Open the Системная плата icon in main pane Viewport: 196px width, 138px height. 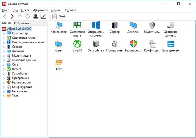click(x=77, y=26)
